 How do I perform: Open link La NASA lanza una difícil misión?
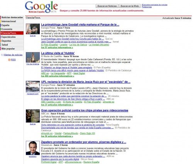coord(73,71)
